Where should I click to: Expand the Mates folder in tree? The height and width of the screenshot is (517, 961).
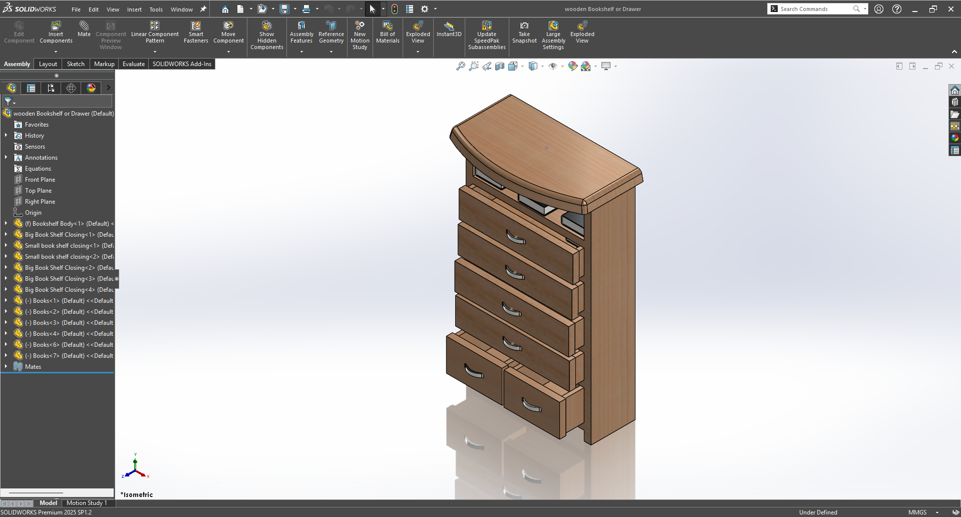point(6,366)
